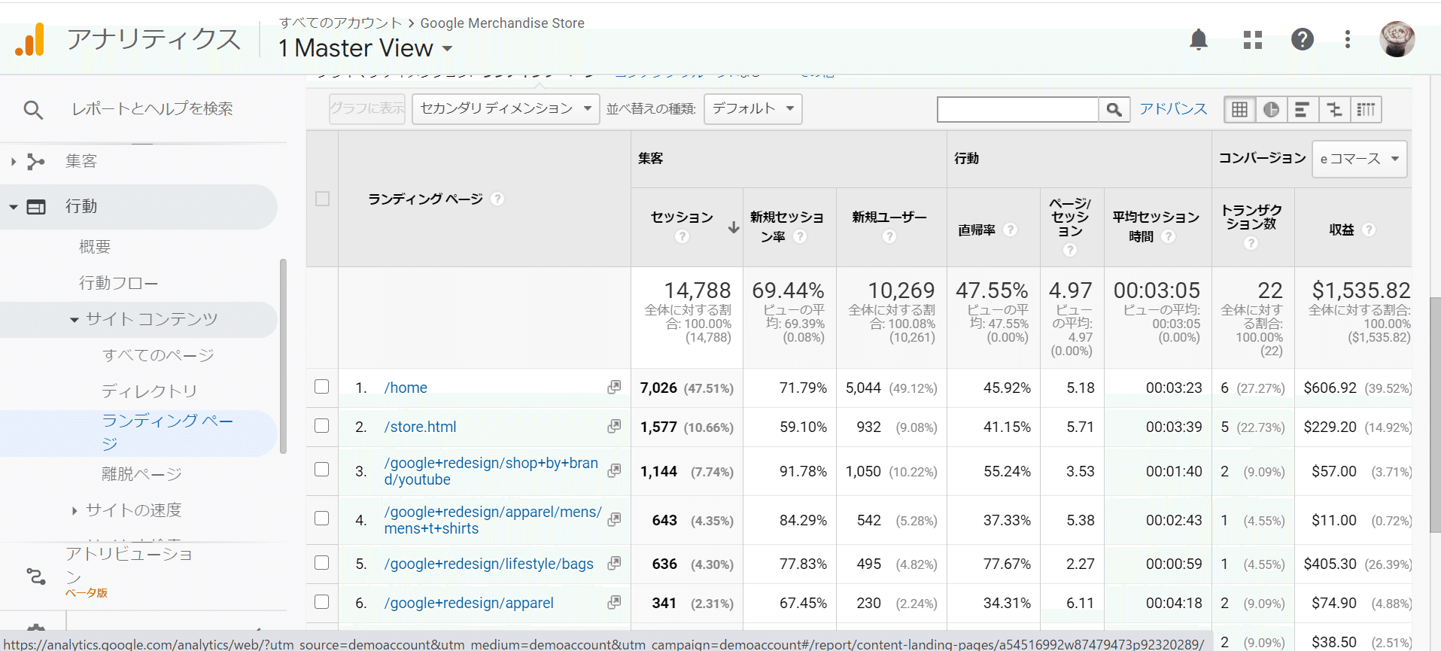Show help for 直帰率 column
The height and width of the screenshot is (651, 1441).
[1011, 230]
